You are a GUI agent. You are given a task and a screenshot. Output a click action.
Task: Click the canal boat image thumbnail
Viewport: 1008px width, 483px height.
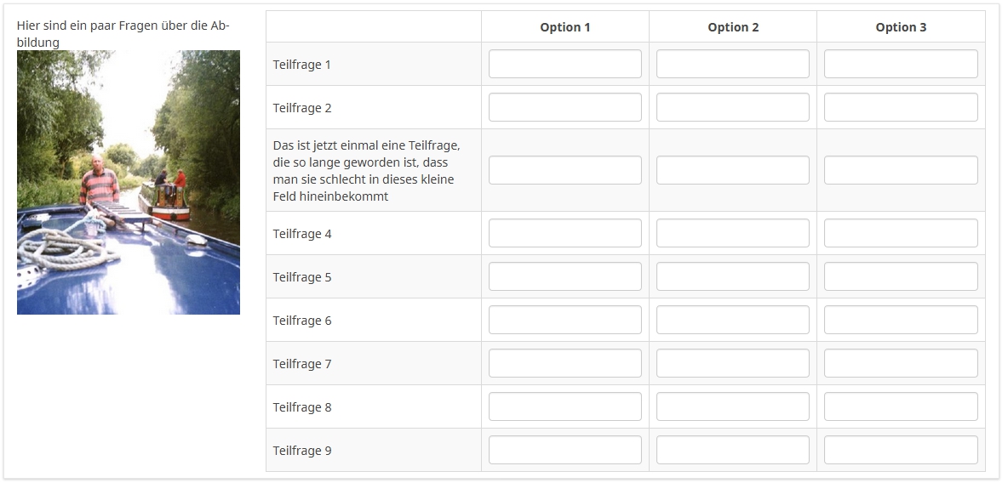(x=129, y=182)
